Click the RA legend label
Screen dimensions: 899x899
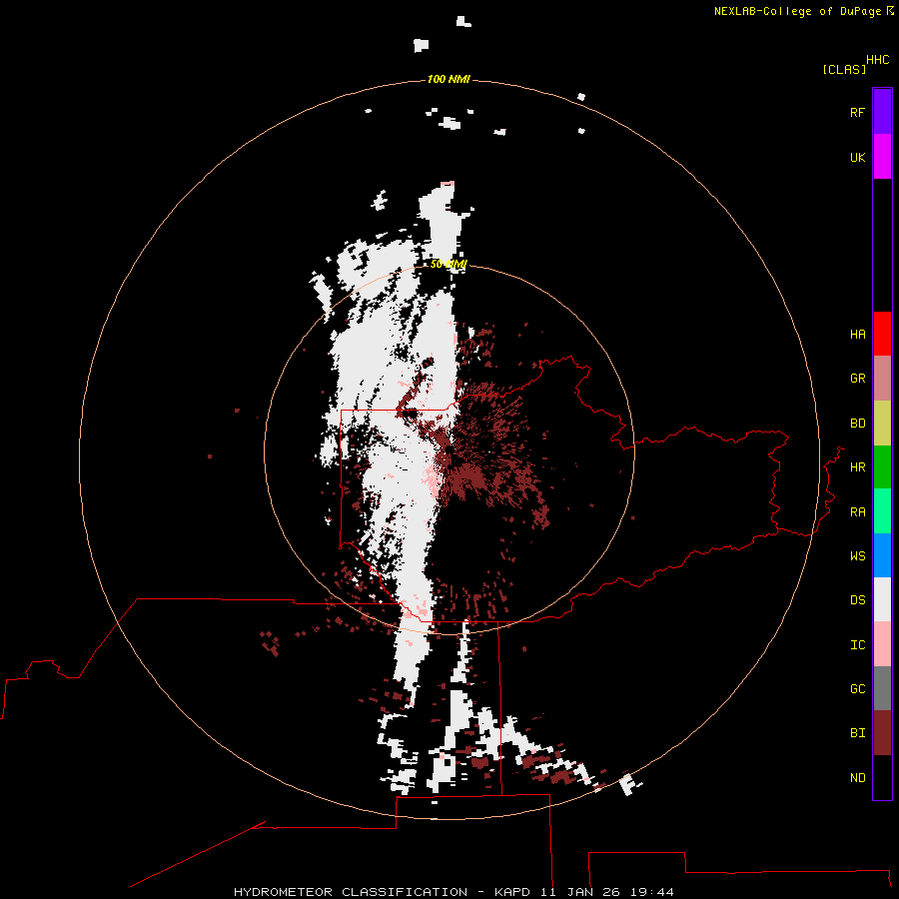(857, 512)
